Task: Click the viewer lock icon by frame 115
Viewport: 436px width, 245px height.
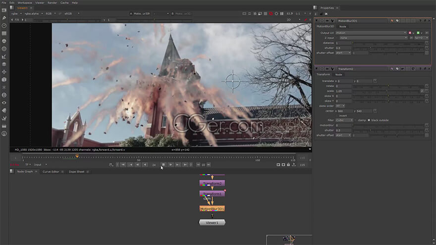Action: click(288, 165)
